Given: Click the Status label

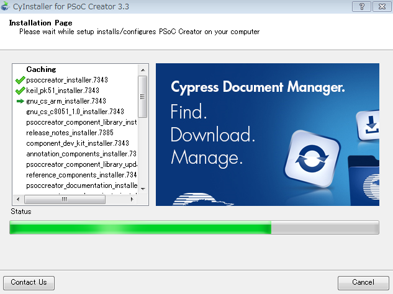Looking at the screenshot, I should click(x=21, y=212).
